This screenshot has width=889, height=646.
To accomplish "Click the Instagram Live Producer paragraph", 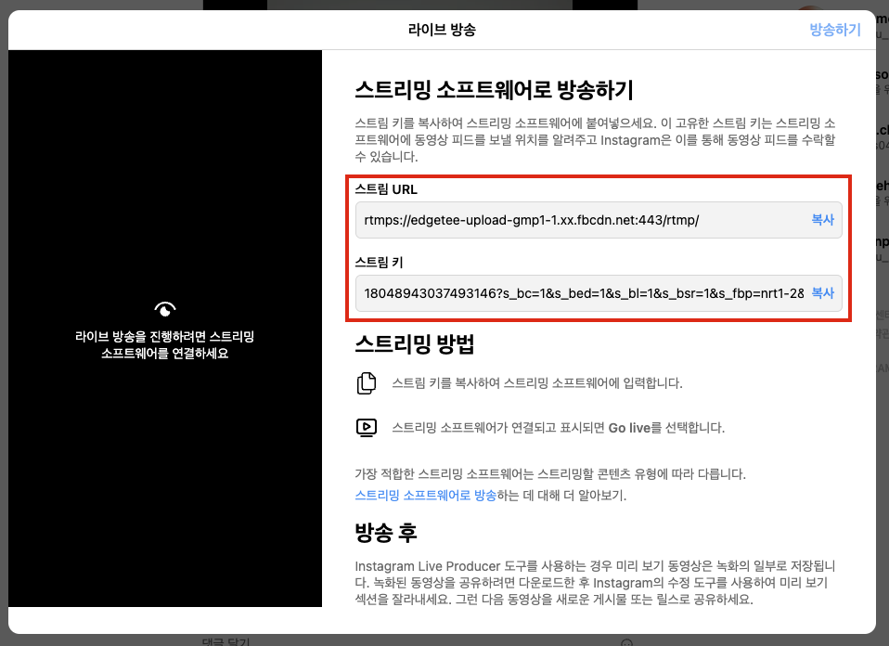I will tap(596, 583).
